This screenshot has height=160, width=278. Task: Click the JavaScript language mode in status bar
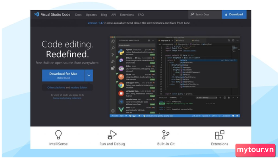pos(226,116)
